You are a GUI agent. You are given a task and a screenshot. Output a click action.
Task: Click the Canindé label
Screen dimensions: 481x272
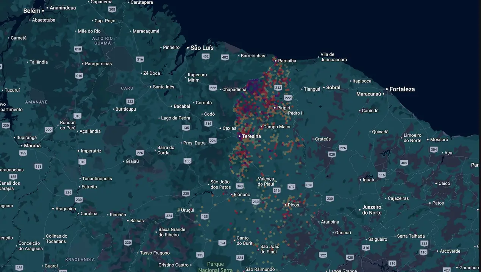tap(370, 111)
